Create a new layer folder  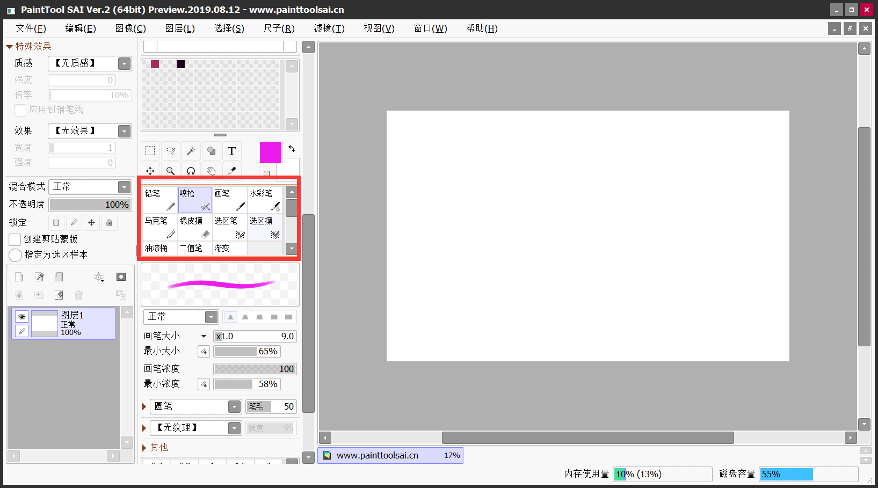(59, 277)
